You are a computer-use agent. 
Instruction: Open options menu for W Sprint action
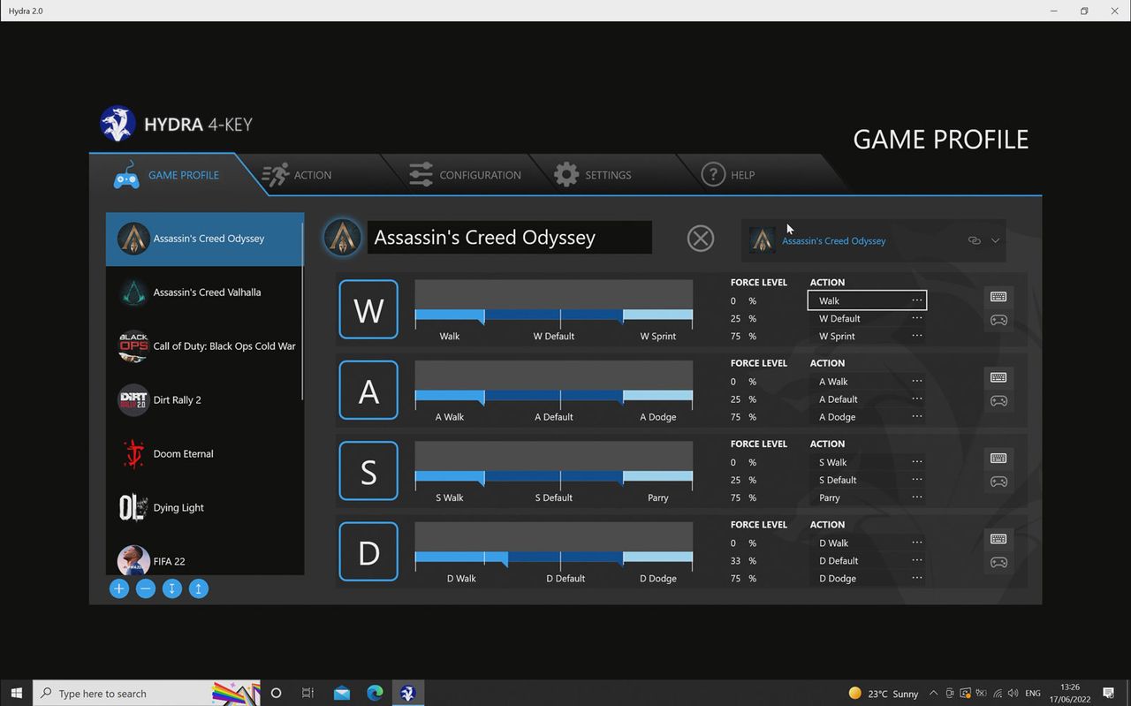917,336
